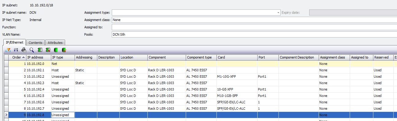
Task: Click the Pools field showing DCN Sth
Action: pyautogui.click(x=254, y=34)
